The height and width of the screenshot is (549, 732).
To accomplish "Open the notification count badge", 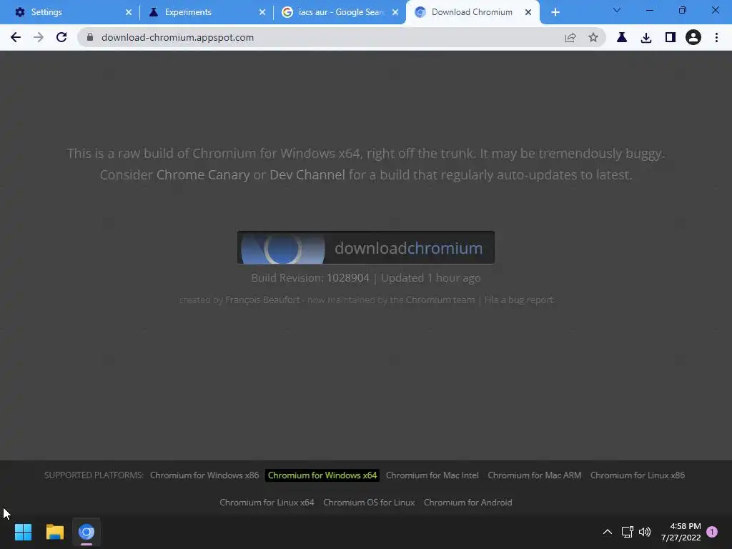I will (x=712, y=532).
